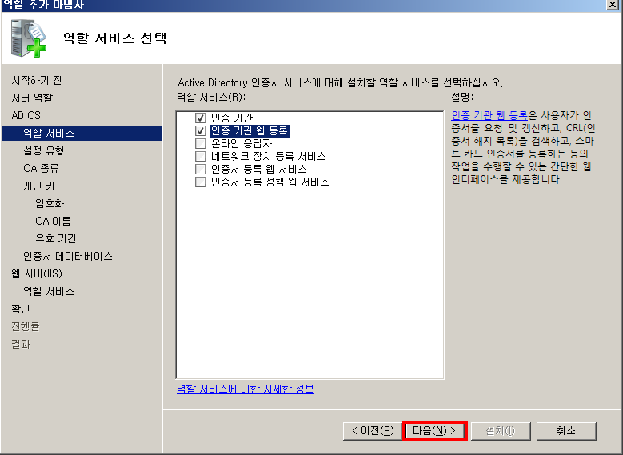Select the 네트워크 장치 등록 서비스 item text
This screenshot has width=623, height=455.
(268, 156)
